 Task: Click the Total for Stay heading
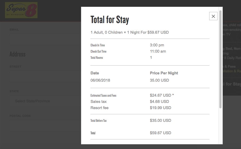(110, 20)
